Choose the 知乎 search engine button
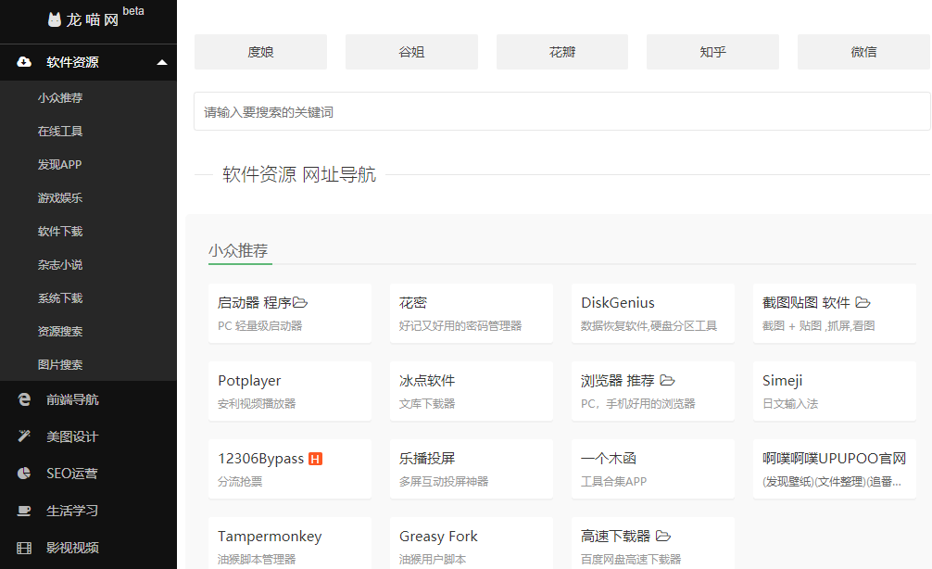The height and width of the screenshot is (569, 932). tap(712, 52)
